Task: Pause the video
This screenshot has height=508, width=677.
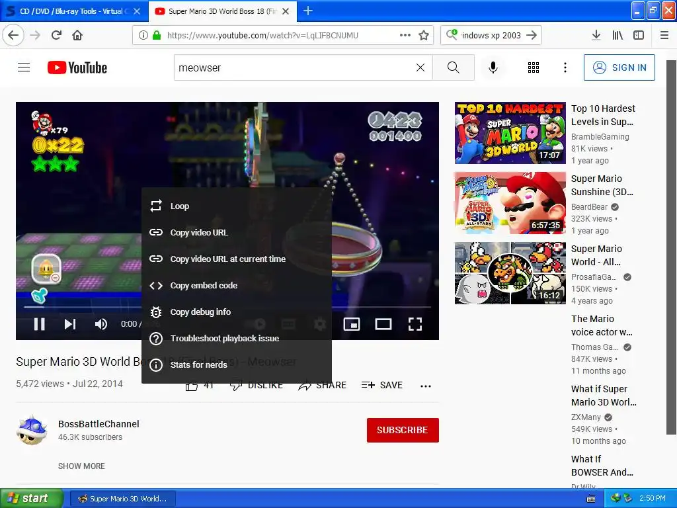Action: [39, 324]
